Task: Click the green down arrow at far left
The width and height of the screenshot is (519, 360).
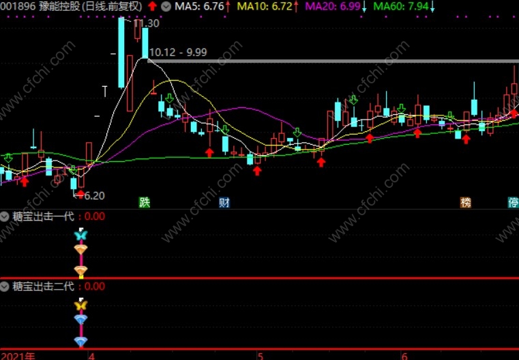Action: [x=8, y=158]
